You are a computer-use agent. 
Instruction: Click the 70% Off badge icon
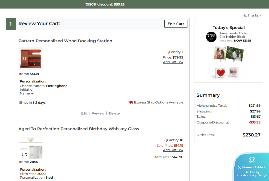pyautogui.click(x=211, y=37)
